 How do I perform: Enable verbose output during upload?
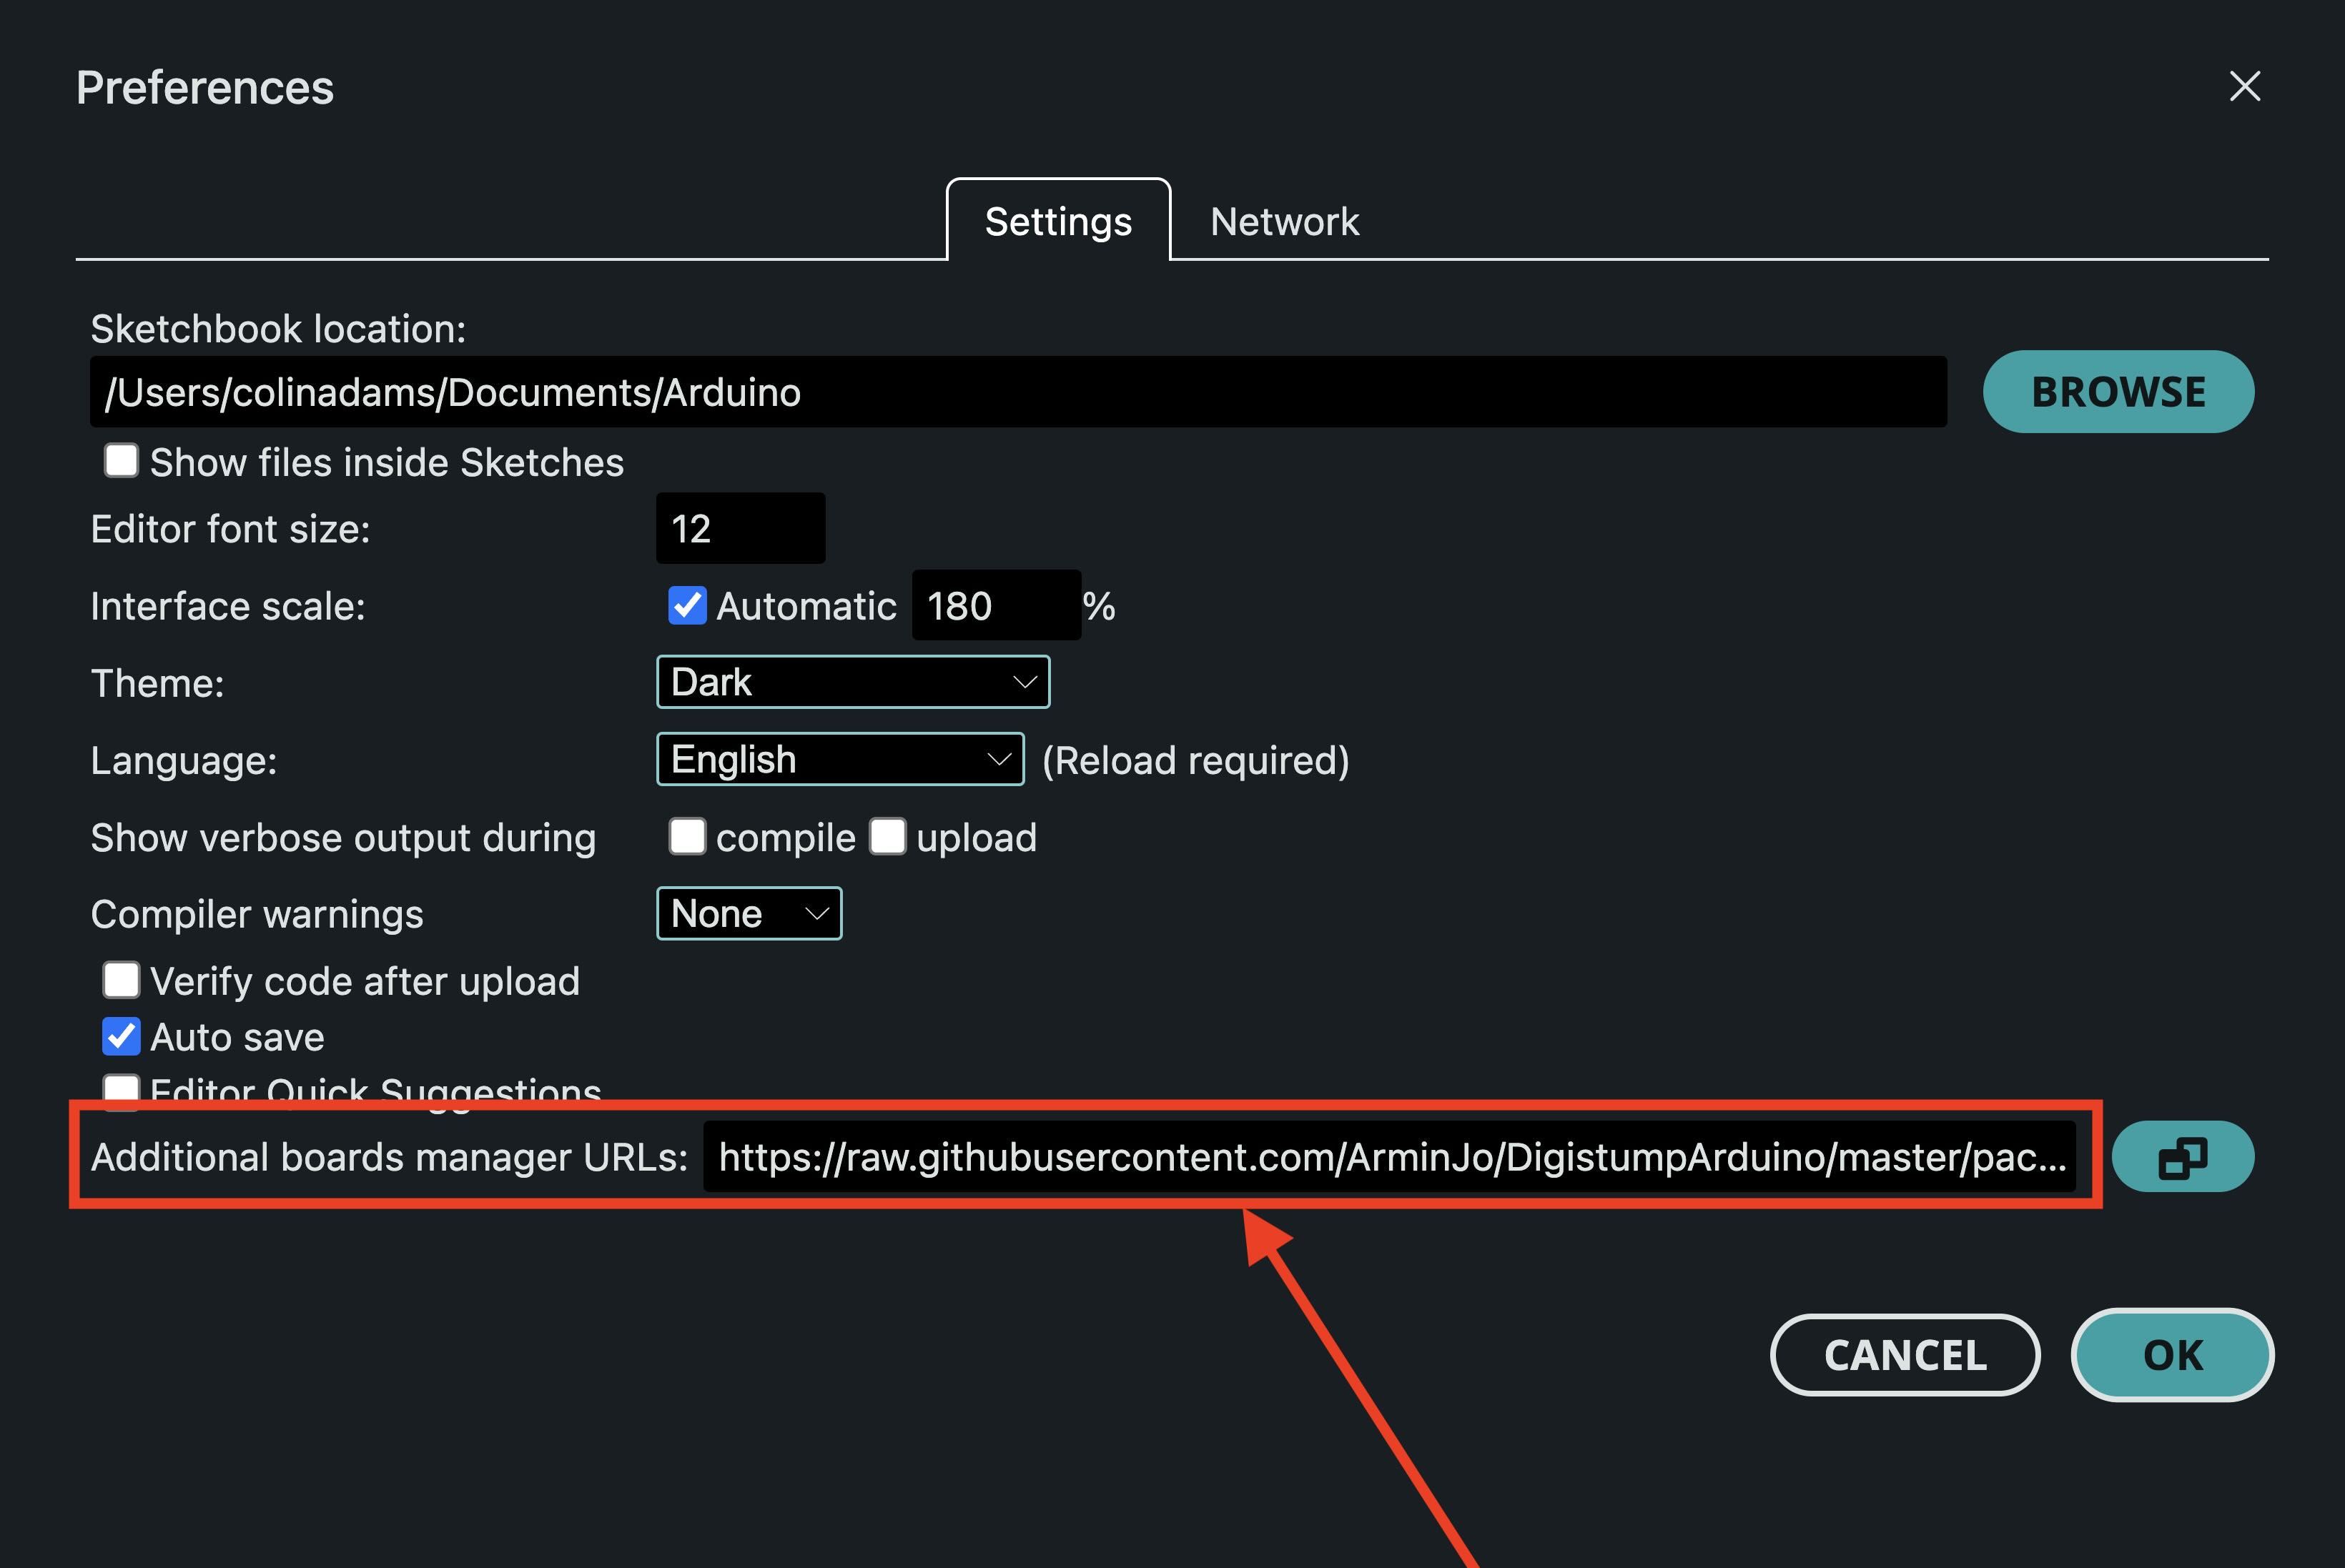(x=887, y=836)
